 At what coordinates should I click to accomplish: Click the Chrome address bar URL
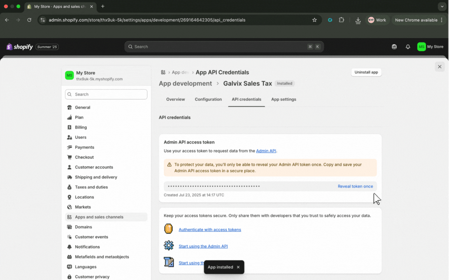pyautogui.click(x=147, y=20)
